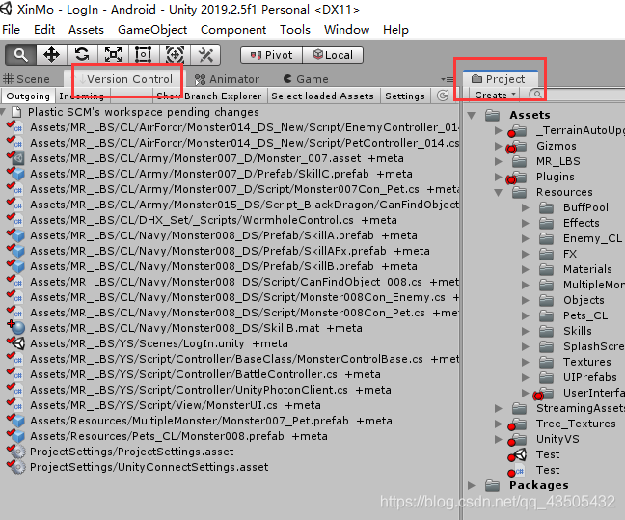
Task: Click the Project search magnifier icon
Action: pos(537,95)
